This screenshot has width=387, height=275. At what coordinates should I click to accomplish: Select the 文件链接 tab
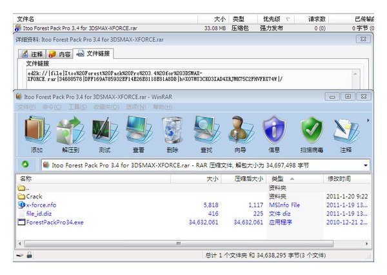(94, 54)
